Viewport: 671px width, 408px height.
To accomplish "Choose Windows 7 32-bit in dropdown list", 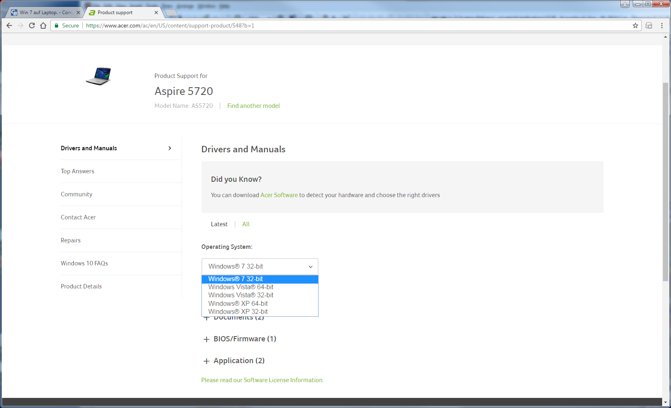I will click(260, 279).
